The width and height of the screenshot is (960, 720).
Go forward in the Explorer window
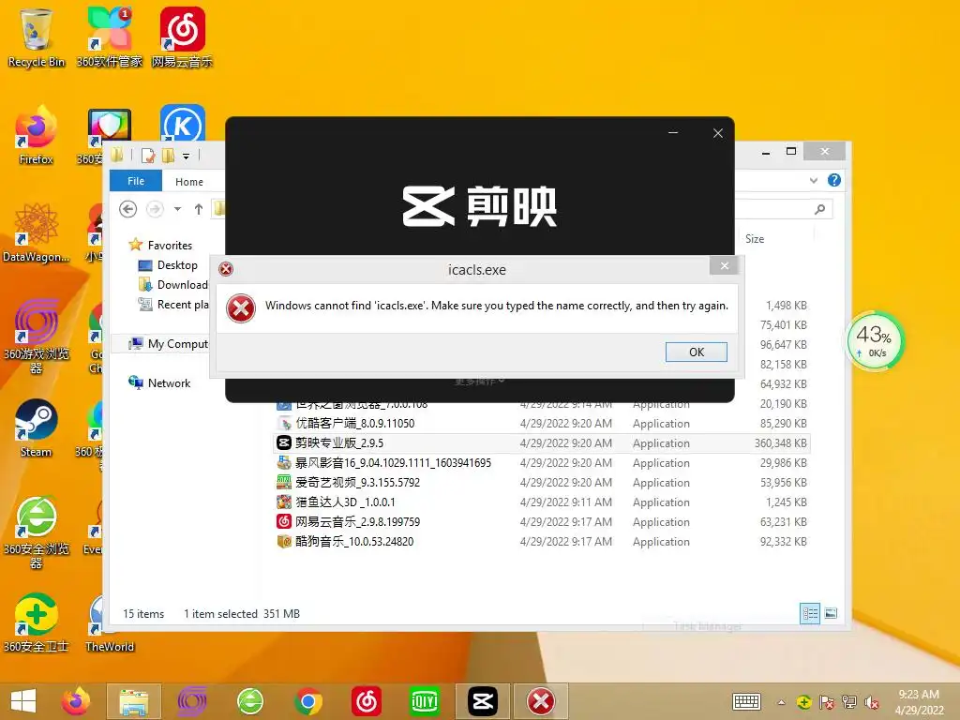coord(155,209)
